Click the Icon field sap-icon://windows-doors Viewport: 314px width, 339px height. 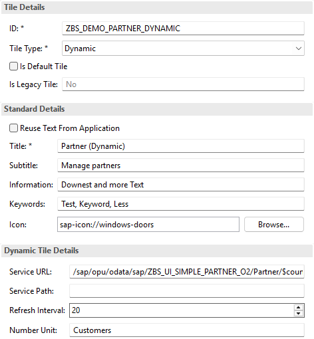click(x=148, y=225)
